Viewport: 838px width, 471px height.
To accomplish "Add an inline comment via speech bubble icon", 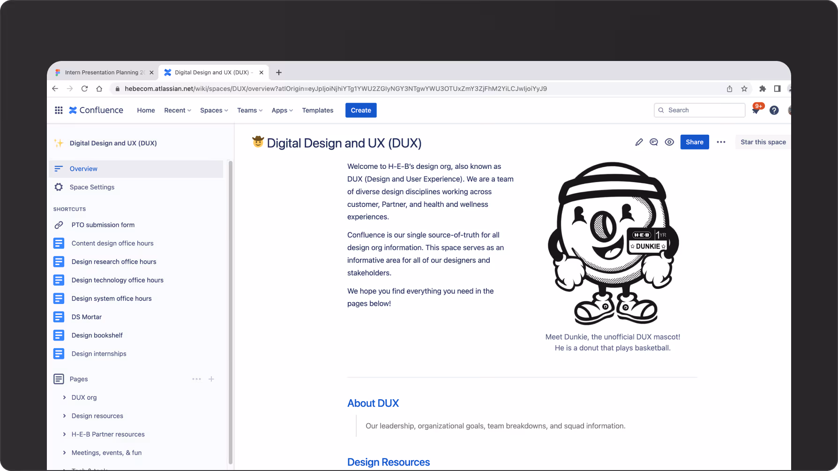I will click(654, 142).
